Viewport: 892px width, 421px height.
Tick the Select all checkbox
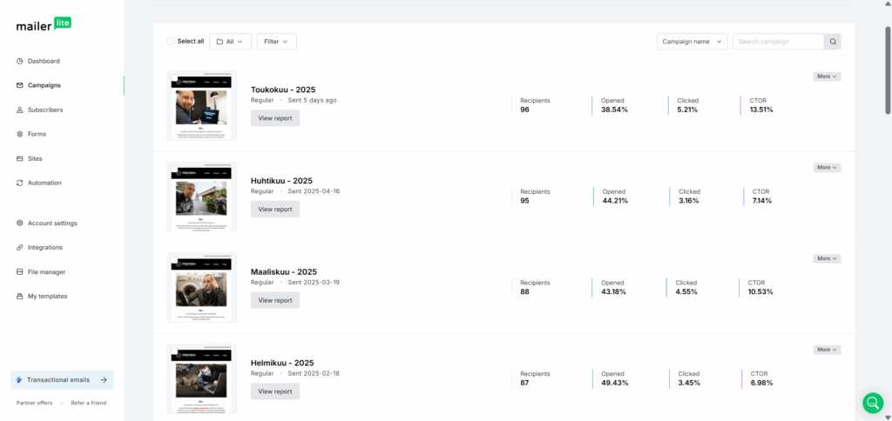(x=171, y=41)
